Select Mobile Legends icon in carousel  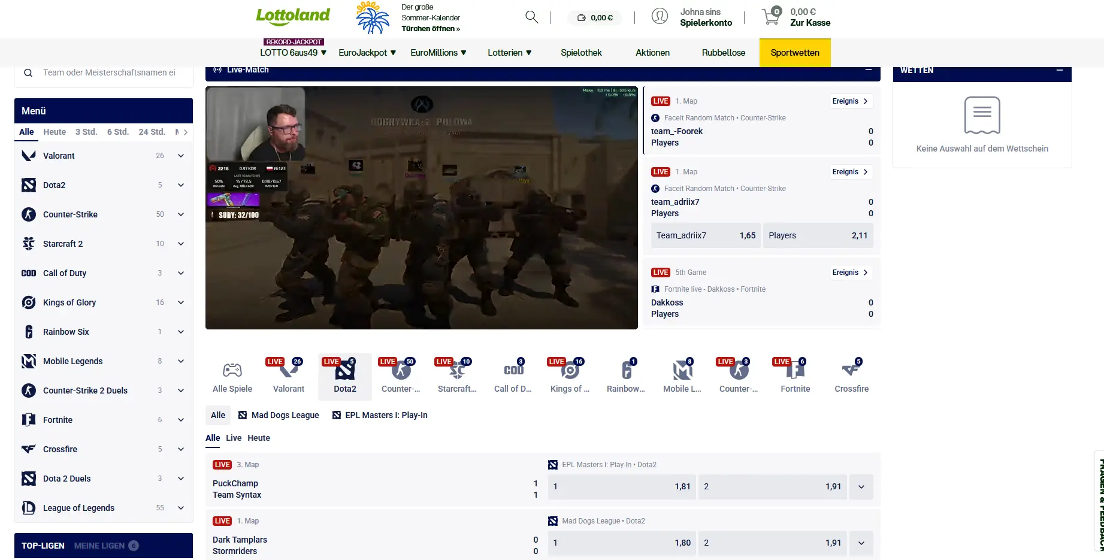[682, 370]
